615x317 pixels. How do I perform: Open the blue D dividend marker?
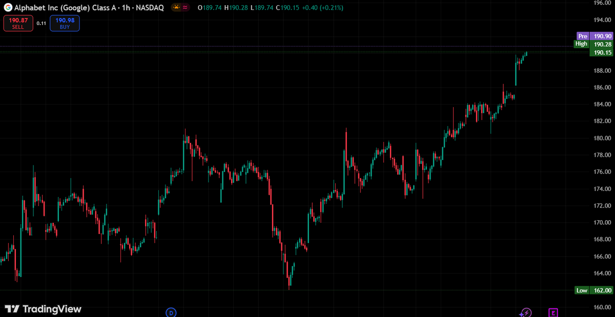pos(171,312)
